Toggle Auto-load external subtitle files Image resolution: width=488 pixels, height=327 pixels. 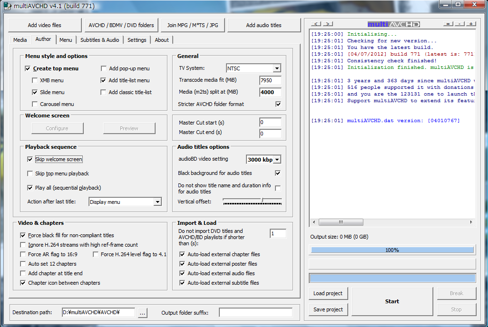click(x=182, y=283)
